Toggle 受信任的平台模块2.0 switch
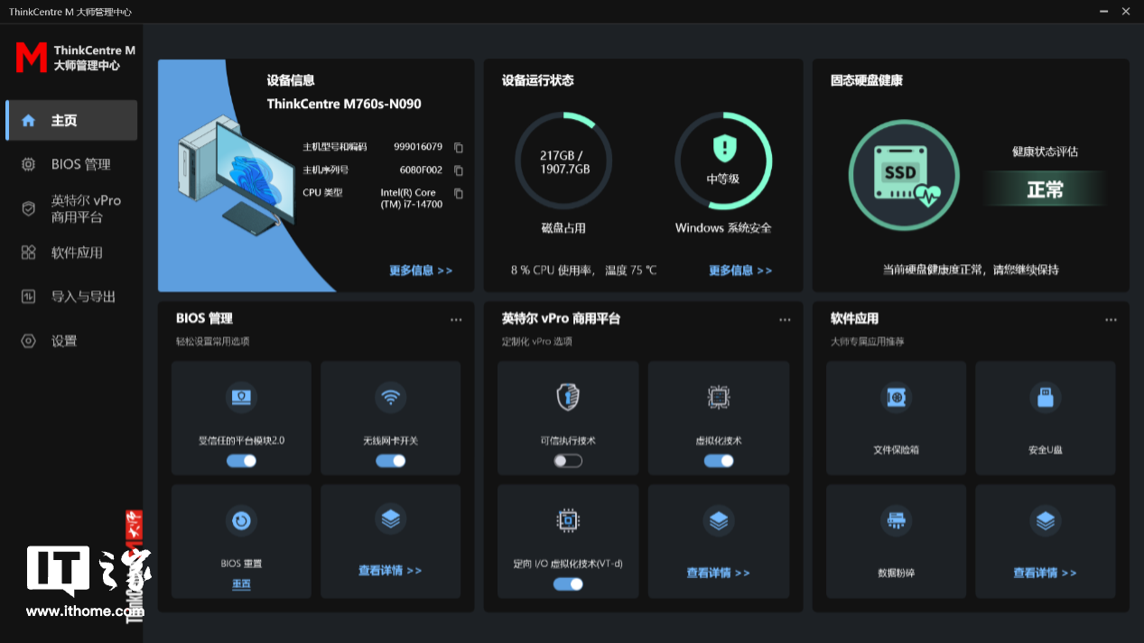 [241, 461]
